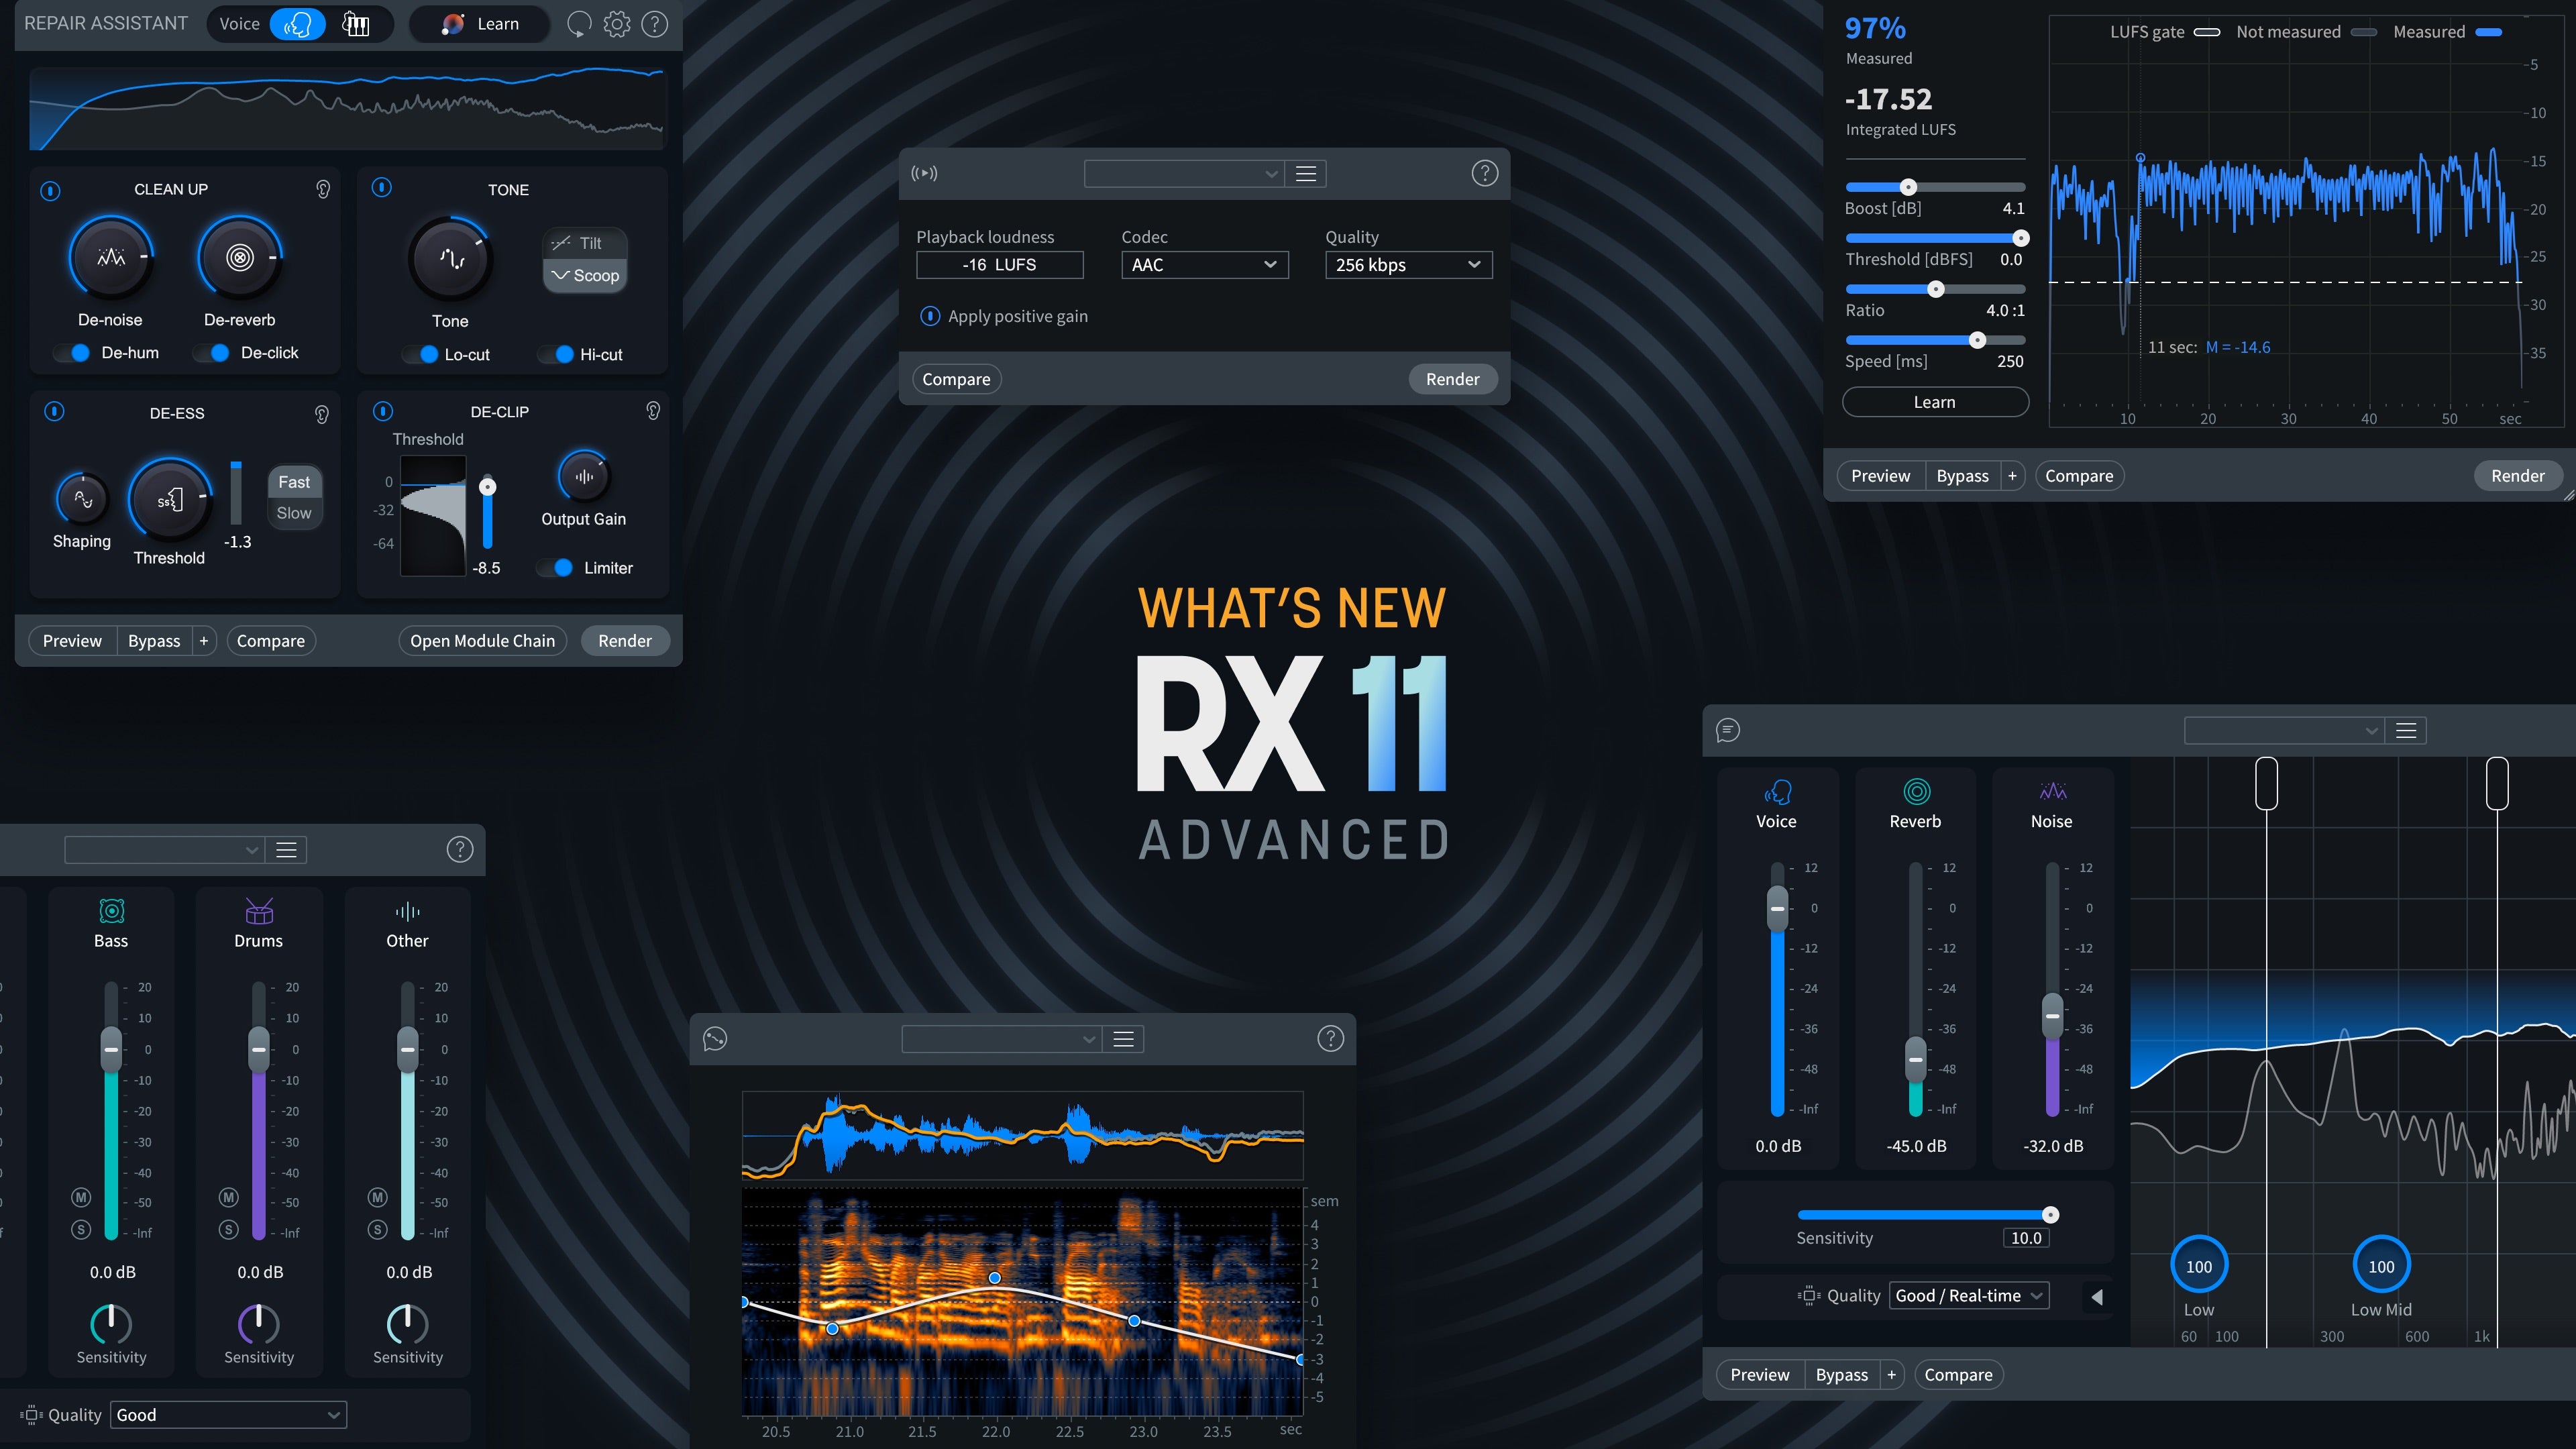
Task: Toggle the Limiter in the De-Clip module
Action: click(556, 567)
